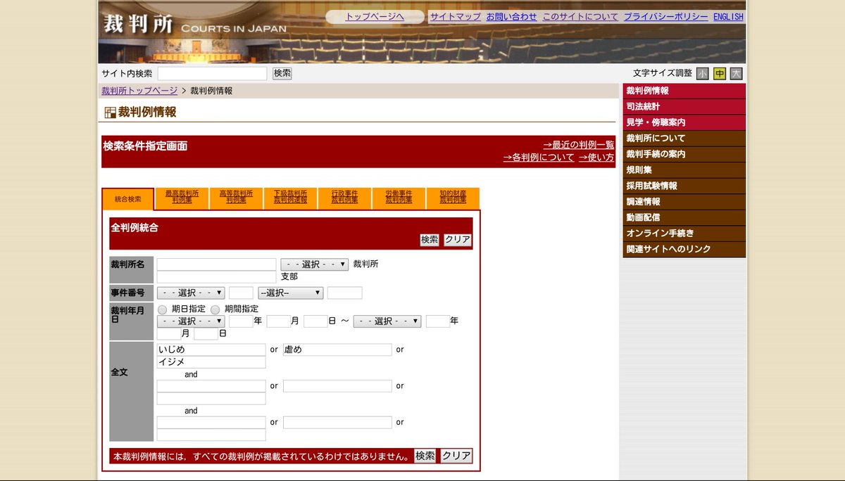Click the icon beside the 裁判例情報 heading

pyautogui.click(x=111, y=111)
